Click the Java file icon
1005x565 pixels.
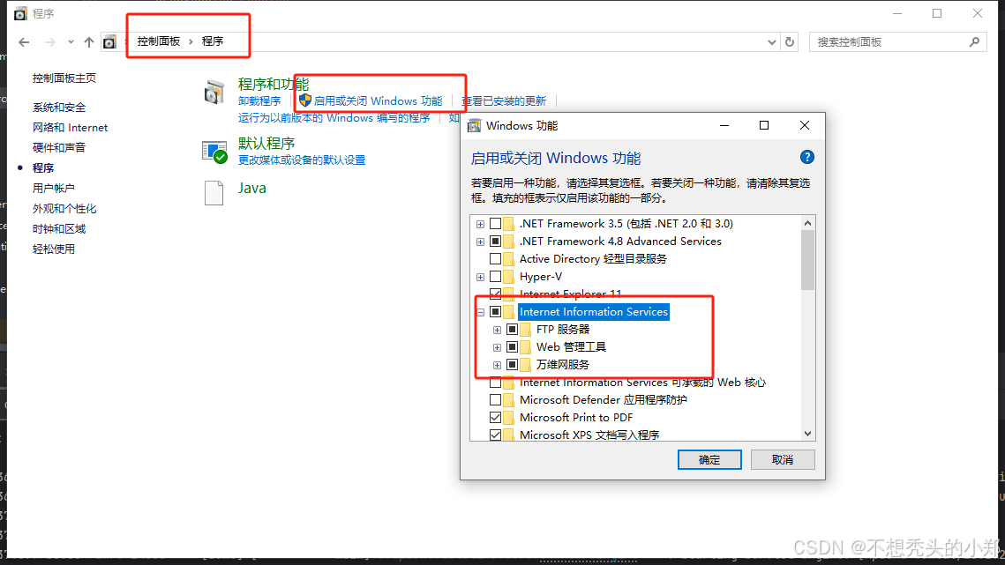[x=214, y=192]
